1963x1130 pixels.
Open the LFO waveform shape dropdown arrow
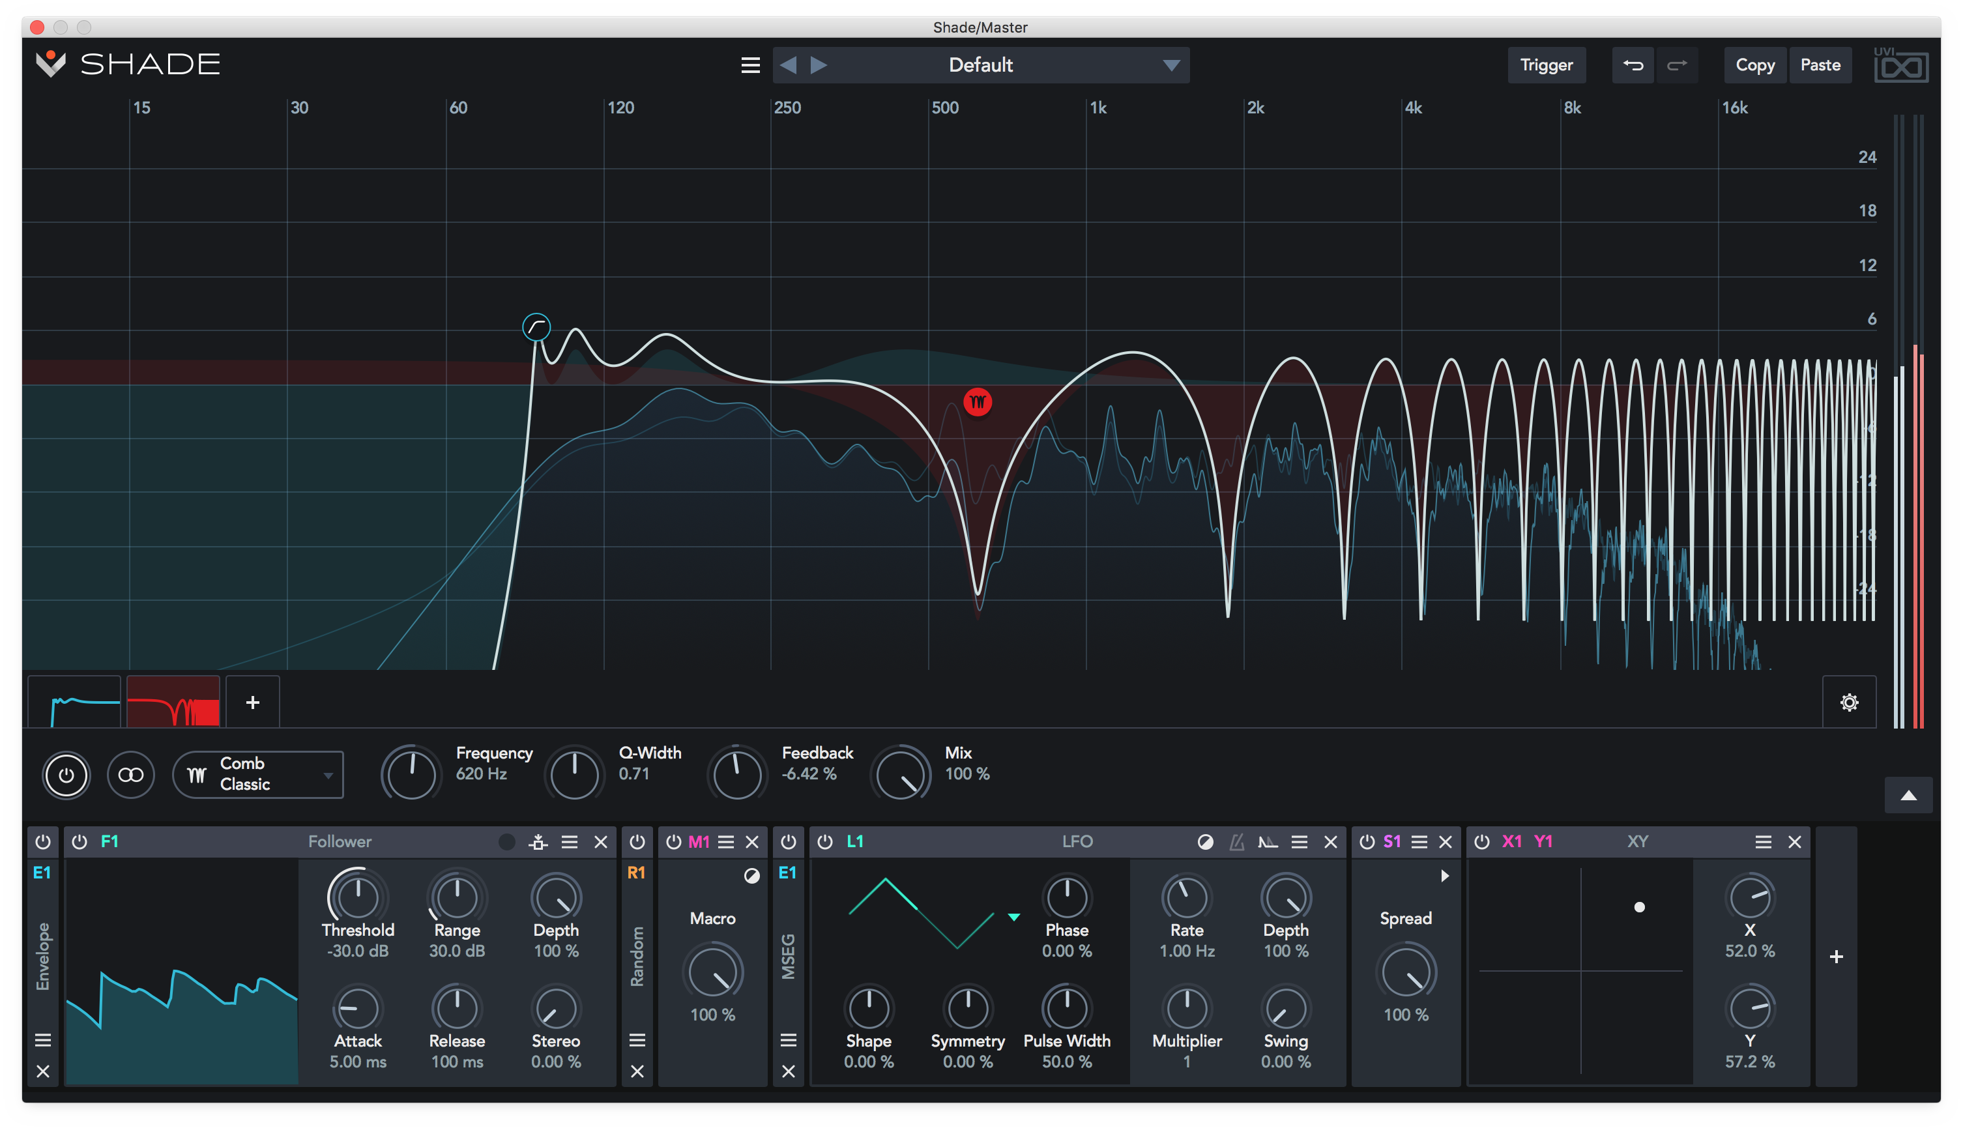[1013, 916]
